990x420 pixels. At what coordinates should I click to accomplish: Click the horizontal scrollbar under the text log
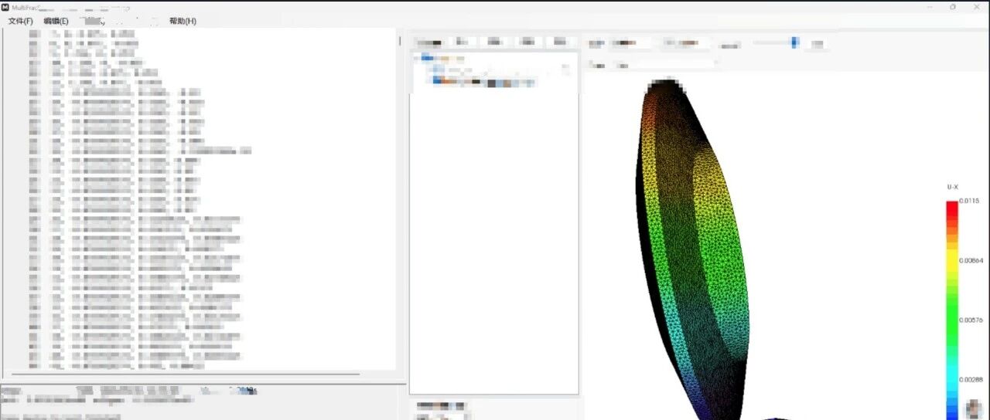186,374
